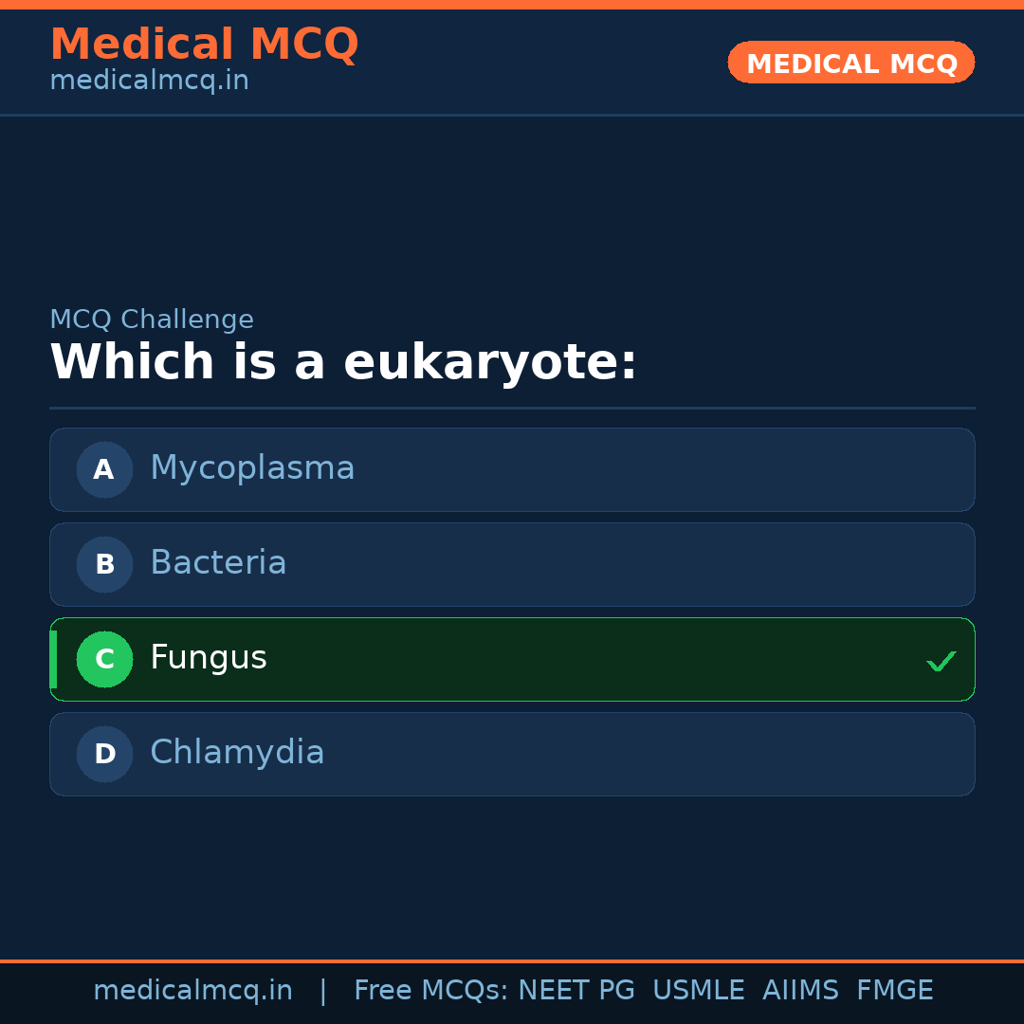Click the orange divider stripe above the footer
1024x1024 pixels.
click(512, 960)
